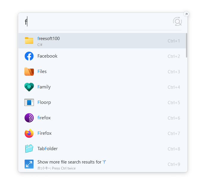
Task: Select the Family heart icon
Action: [29, 87]
